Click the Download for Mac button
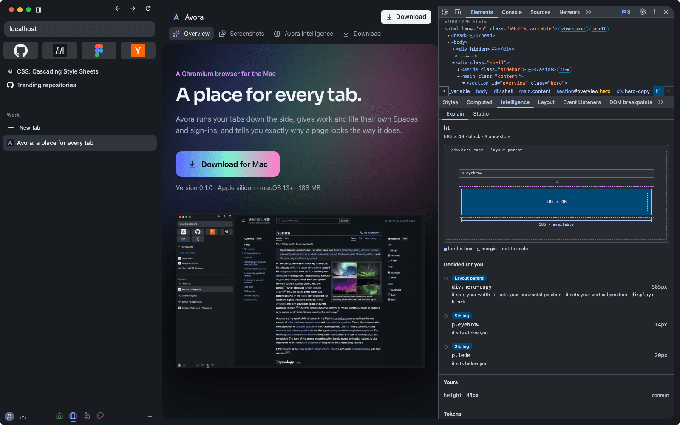Viewport: 680px width, 425px height. (x=228, y=164)
